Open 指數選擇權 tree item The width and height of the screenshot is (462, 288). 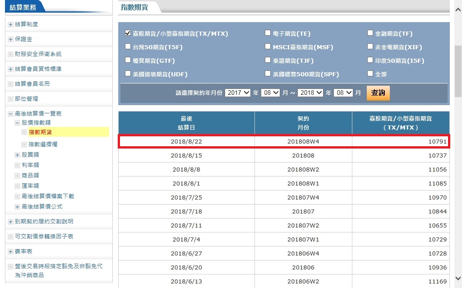[43, 144]
